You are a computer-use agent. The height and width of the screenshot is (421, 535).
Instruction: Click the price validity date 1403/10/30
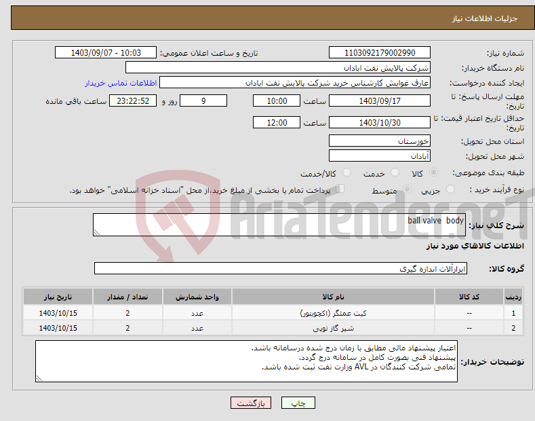[x=380, y=122]
